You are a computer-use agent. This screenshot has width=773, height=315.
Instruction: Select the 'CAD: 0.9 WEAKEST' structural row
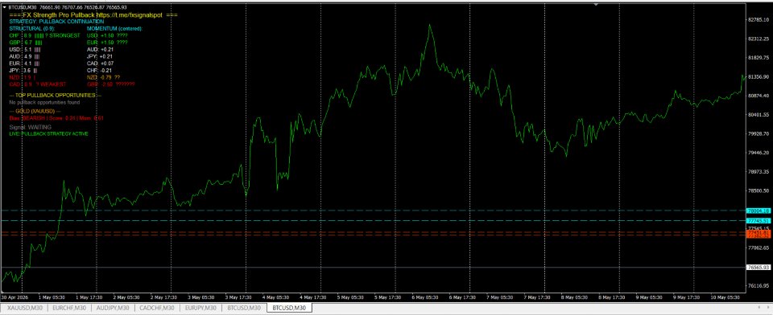(38, 84)
